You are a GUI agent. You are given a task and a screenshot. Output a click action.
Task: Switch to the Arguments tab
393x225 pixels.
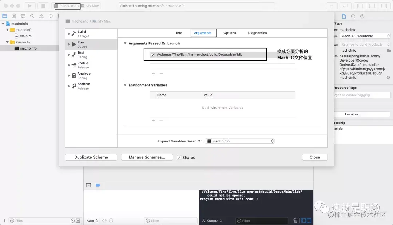point(203,33)
